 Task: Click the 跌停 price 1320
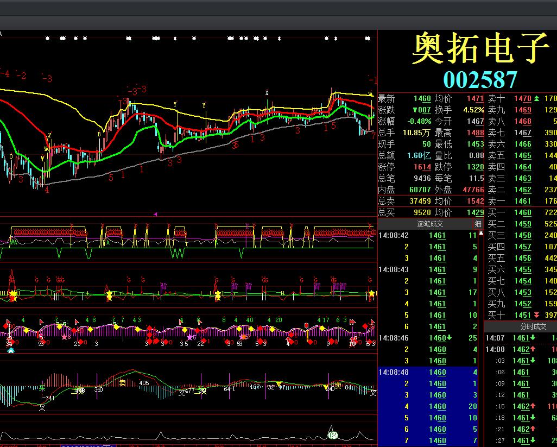point(476,167)
